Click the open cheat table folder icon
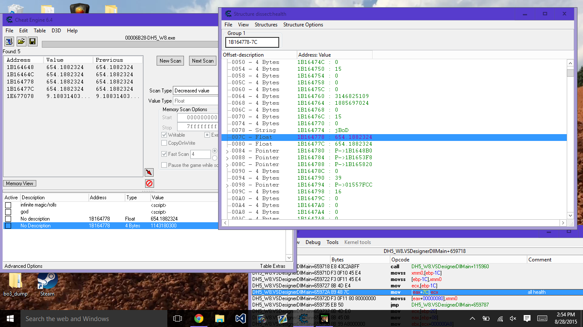Image resolution: width=583 pixels, height=327 pixels. (x=21, y=41)
